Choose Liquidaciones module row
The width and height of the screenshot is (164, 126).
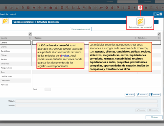click(15, 76)
